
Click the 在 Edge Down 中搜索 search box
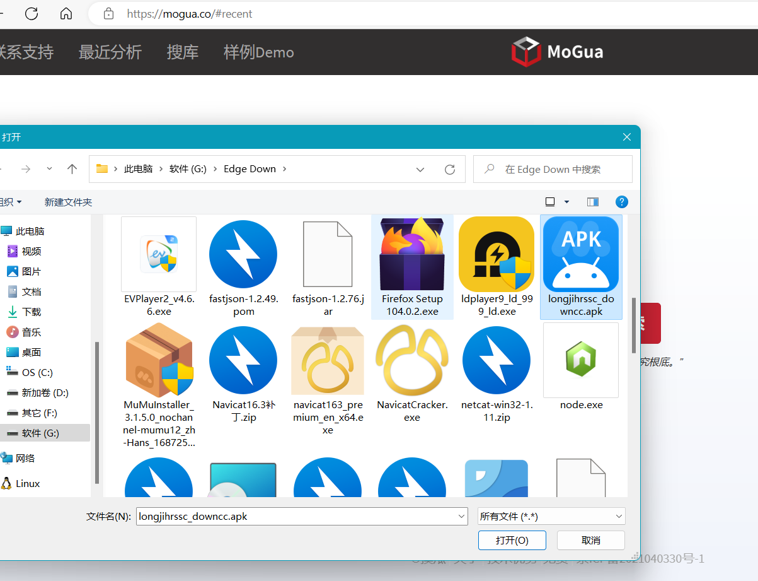(x=553, y=169)
